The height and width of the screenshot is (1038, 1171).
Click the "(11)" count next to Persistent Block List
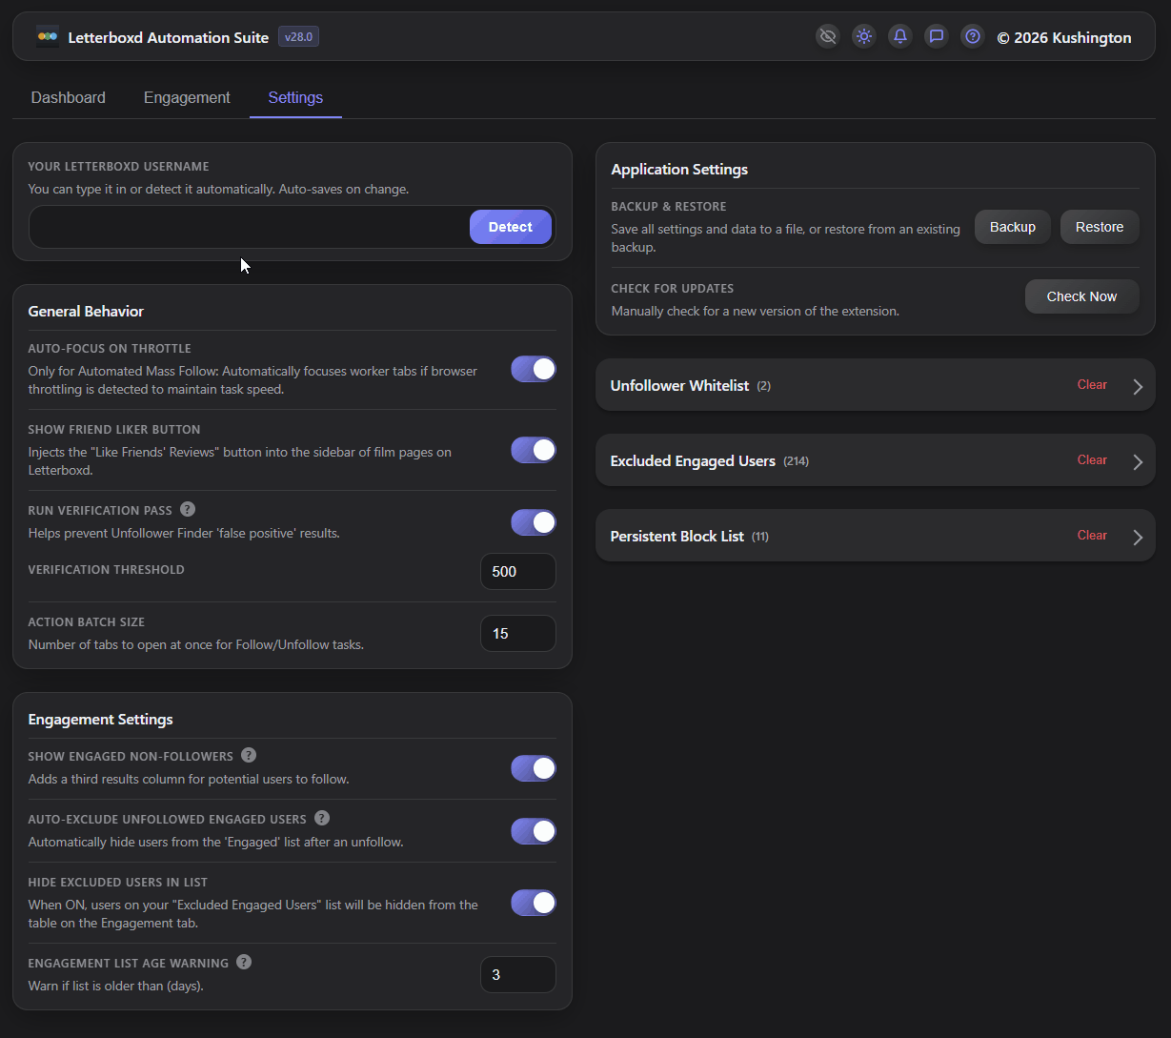[x=760, y=537]
